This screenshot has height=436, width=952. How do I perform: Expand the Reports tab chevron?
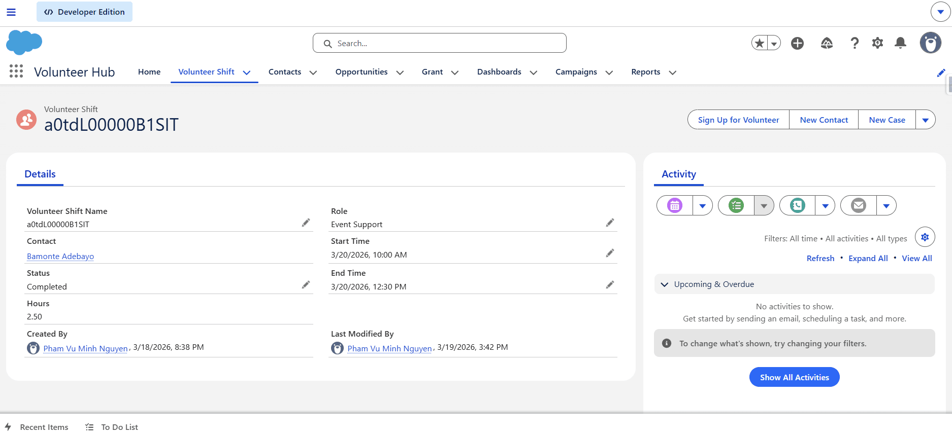[x=673, y=72]
